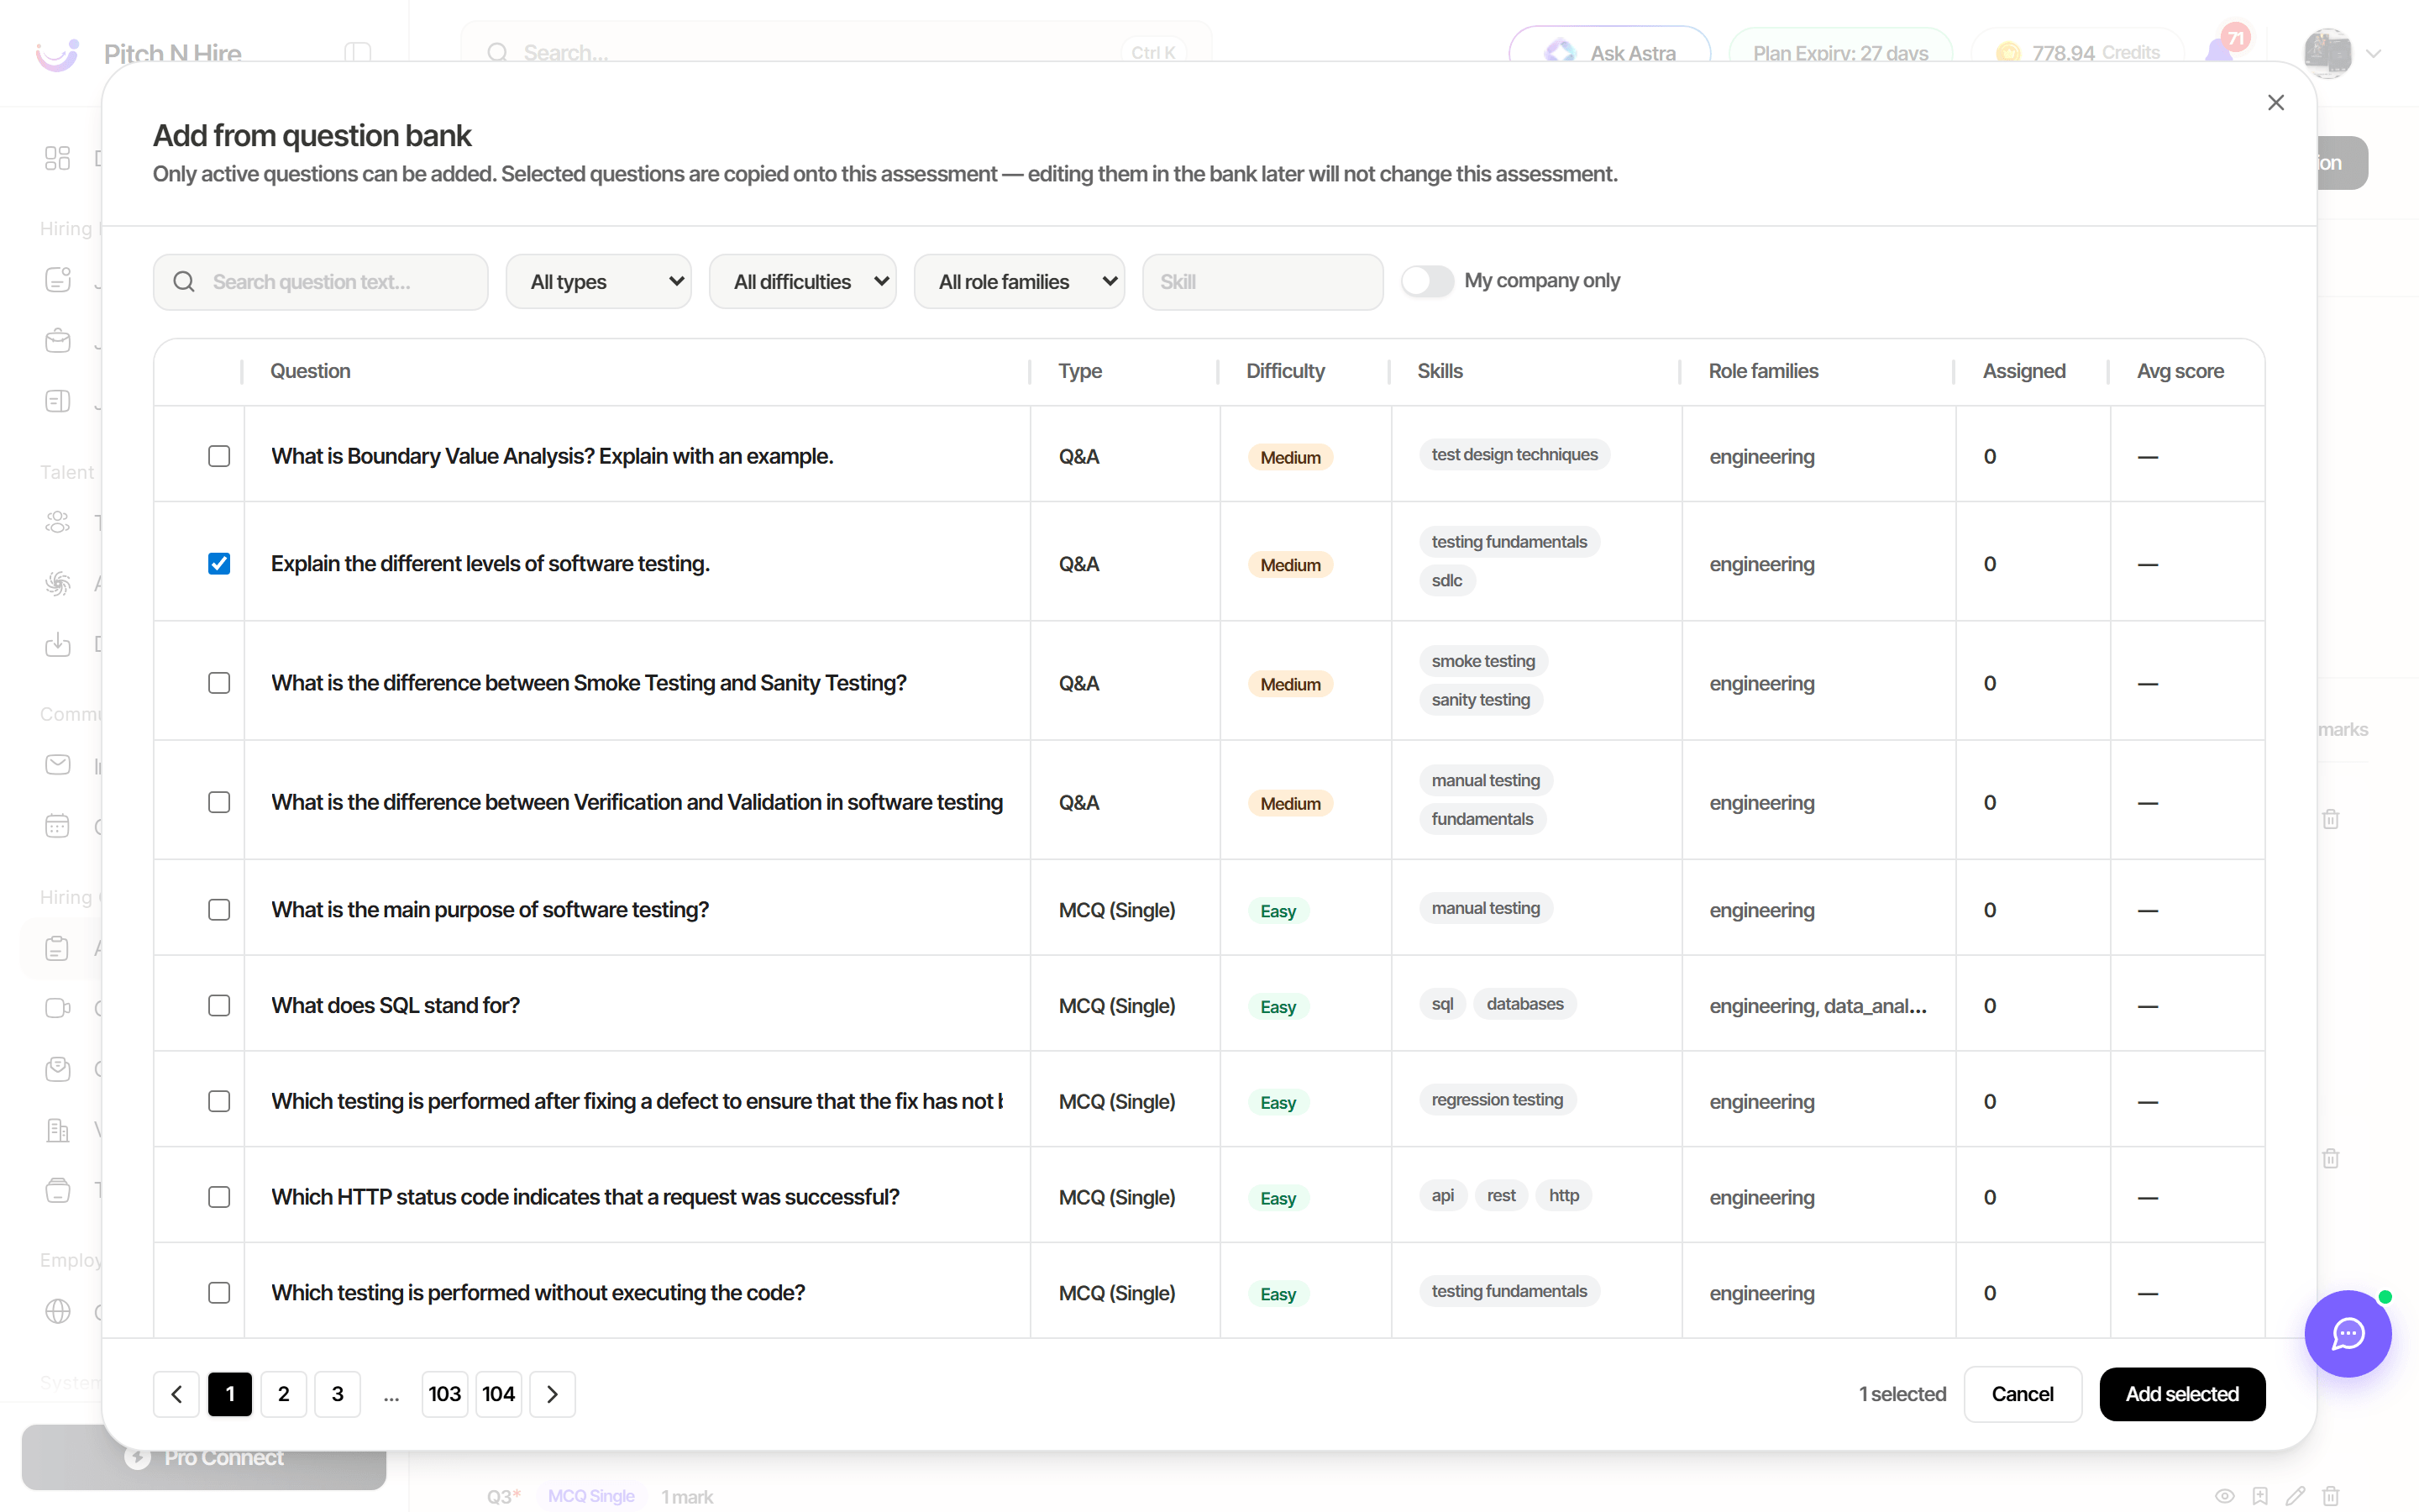Click the 778.94 Credits indicator
The height and width of the screenshot is (1512, 2419).
[2078, 52]
